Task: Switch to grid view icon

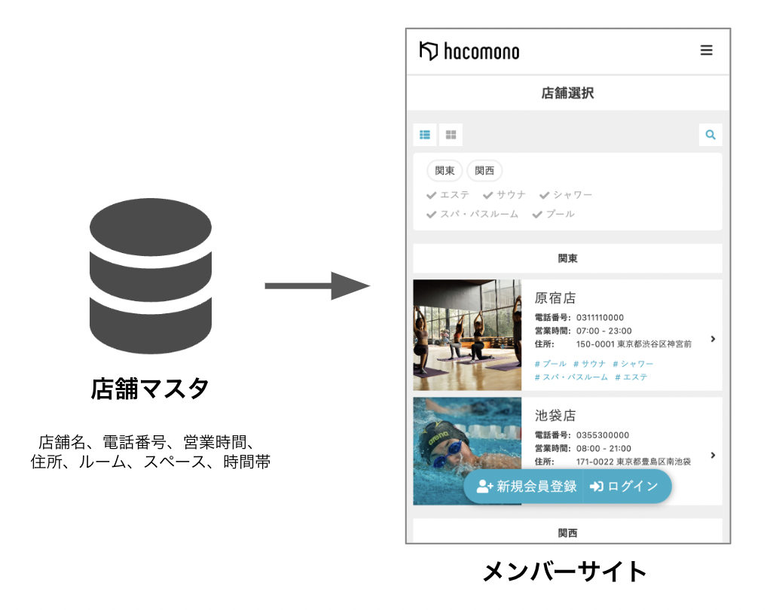Action: 451,135
